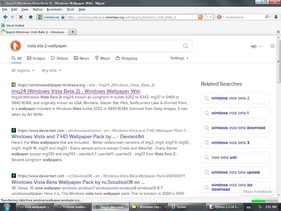Open the Tools menu
The width and height of the screenshot is (281, 211).
(x=71, y=9)
